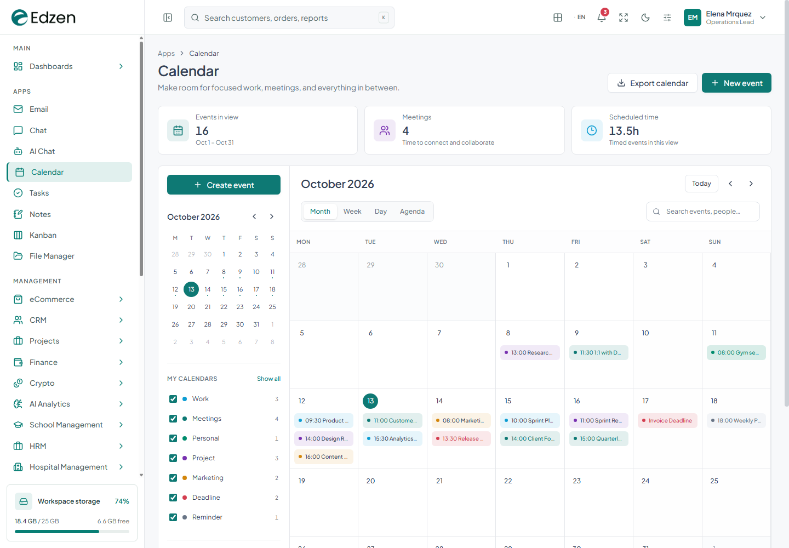Viewport: 789px width, 548px height.
Task: Expand the eCommerce menu
Action: (69, 299)
